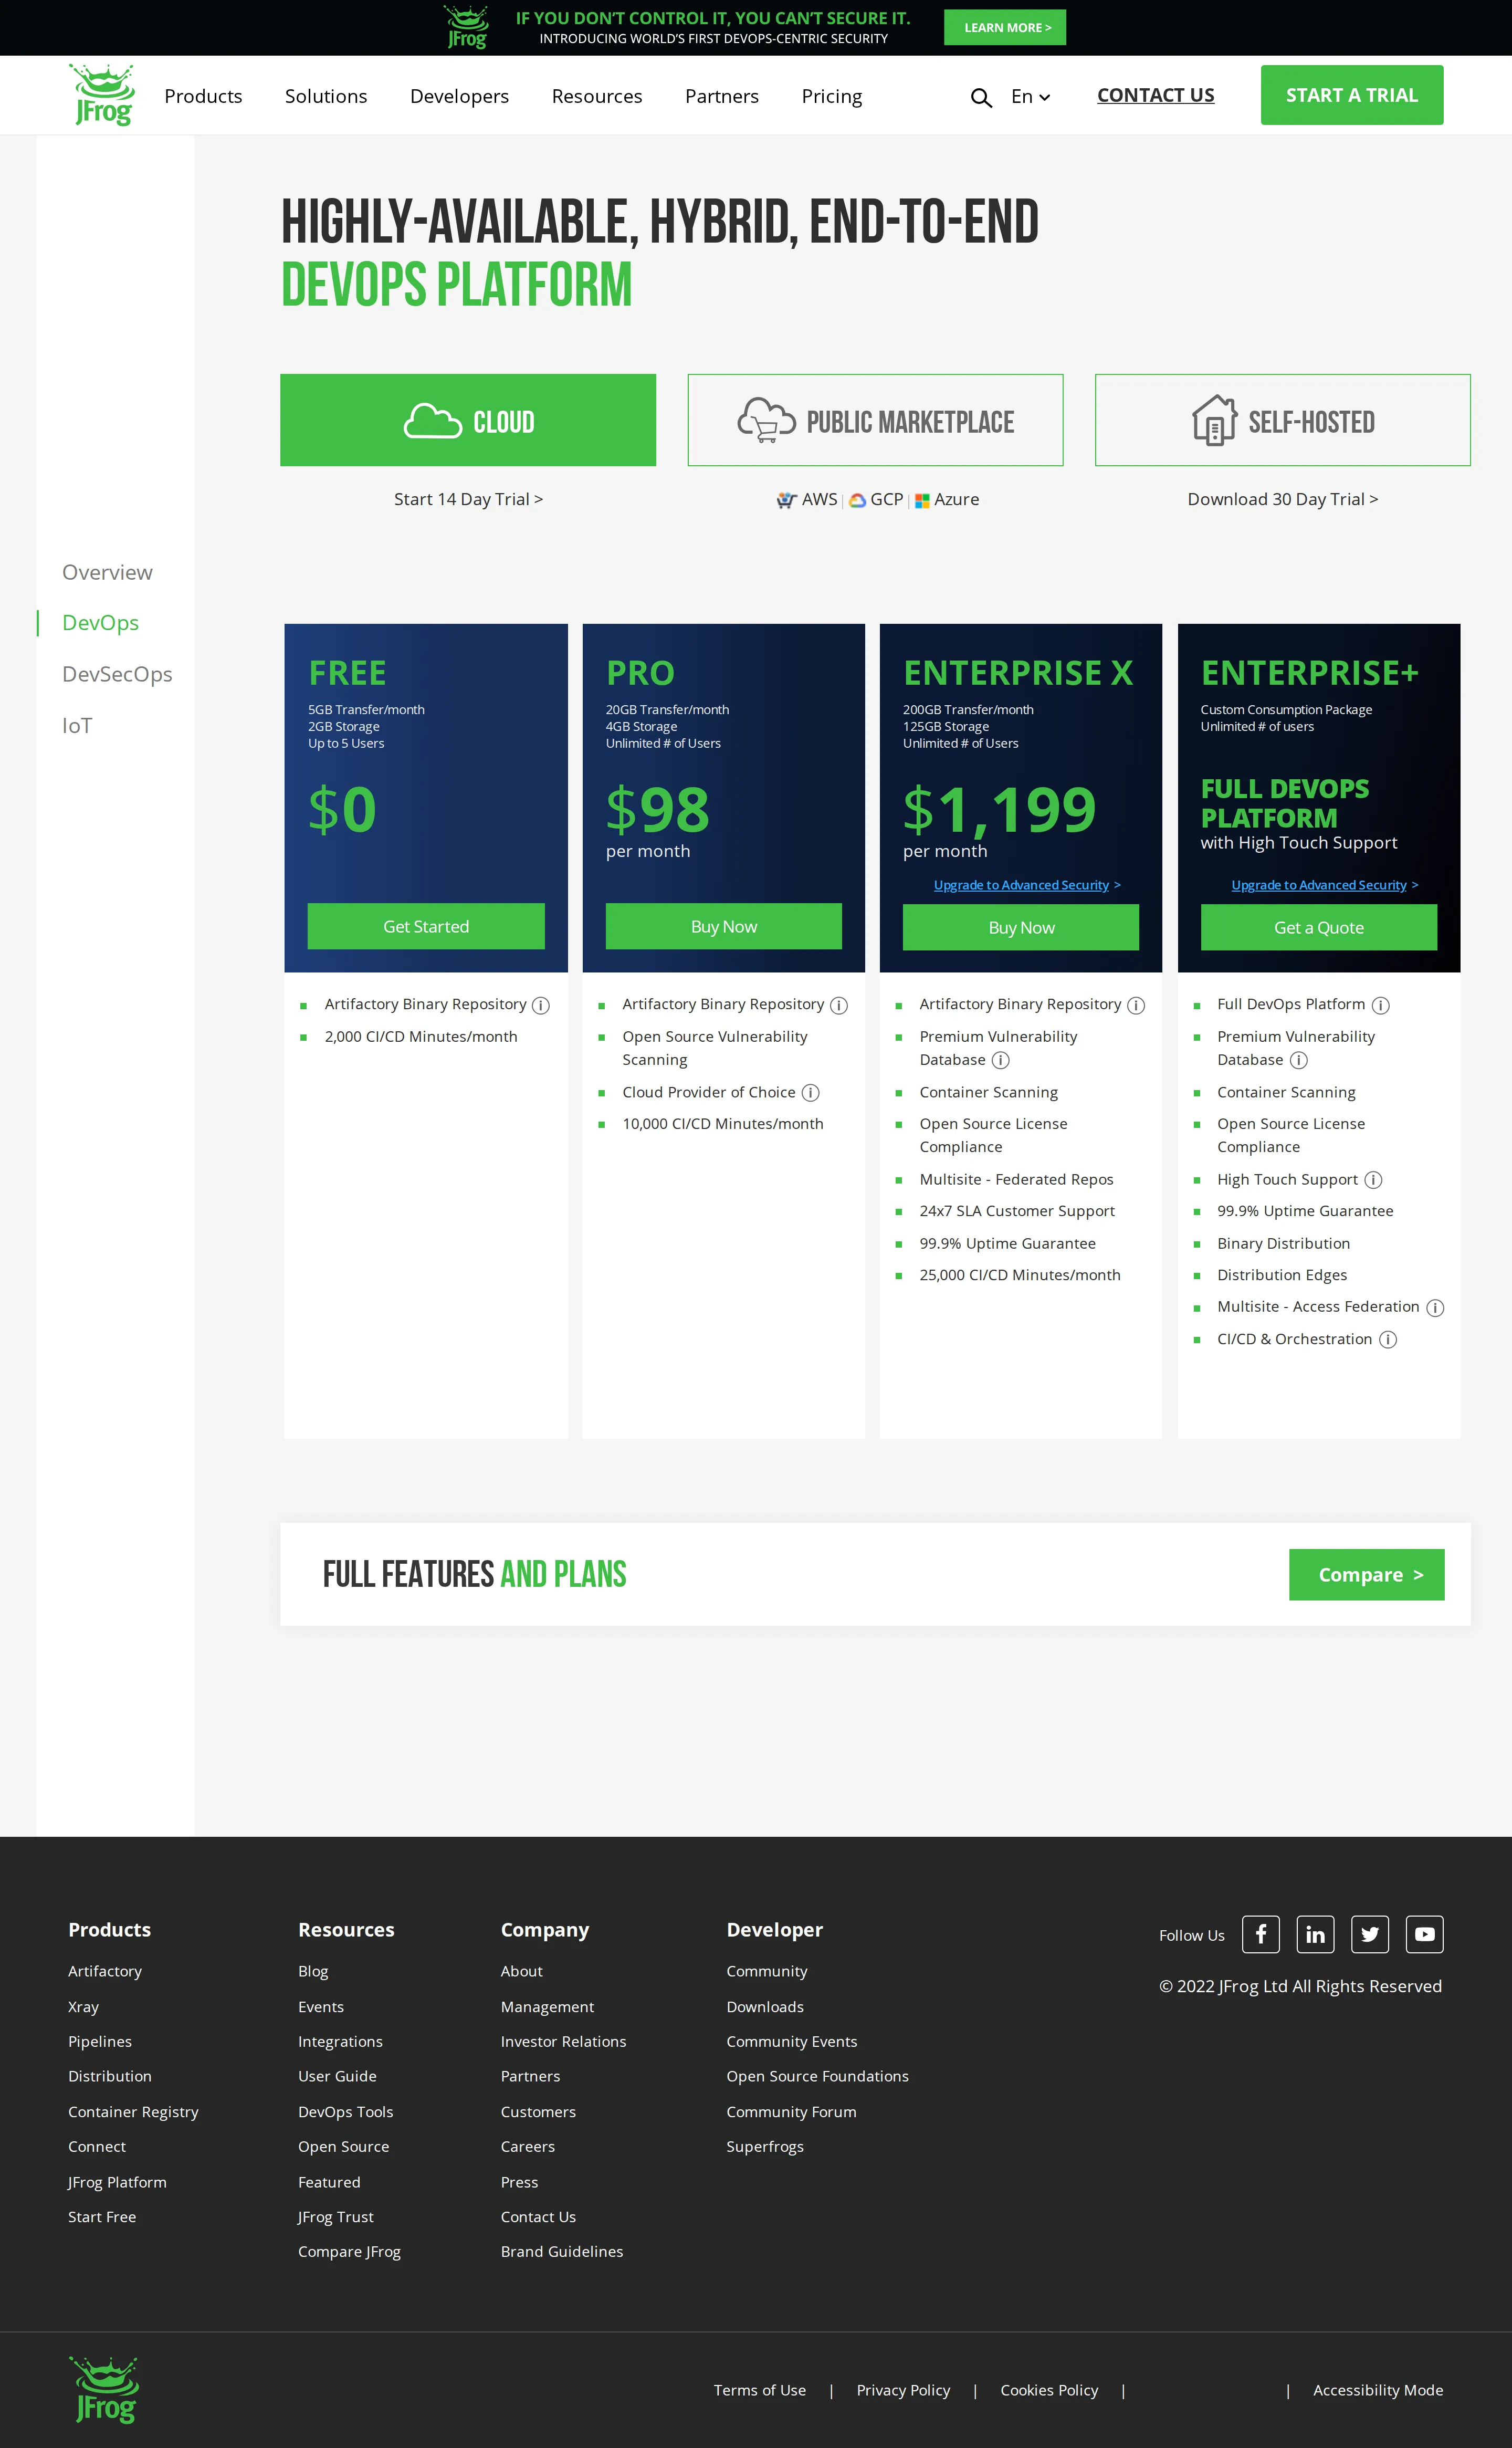Image resolution: width=1512 pixels, height=2448 pixels.
Task: Click Get a Quote on Enterprise+
Action: coord(1318,927)
